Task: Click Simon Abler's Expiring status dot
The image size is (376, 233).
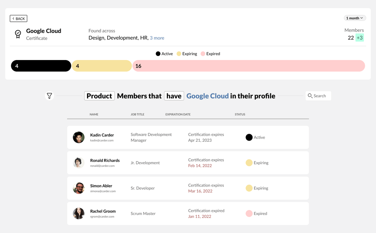Action: click(249, 188)
